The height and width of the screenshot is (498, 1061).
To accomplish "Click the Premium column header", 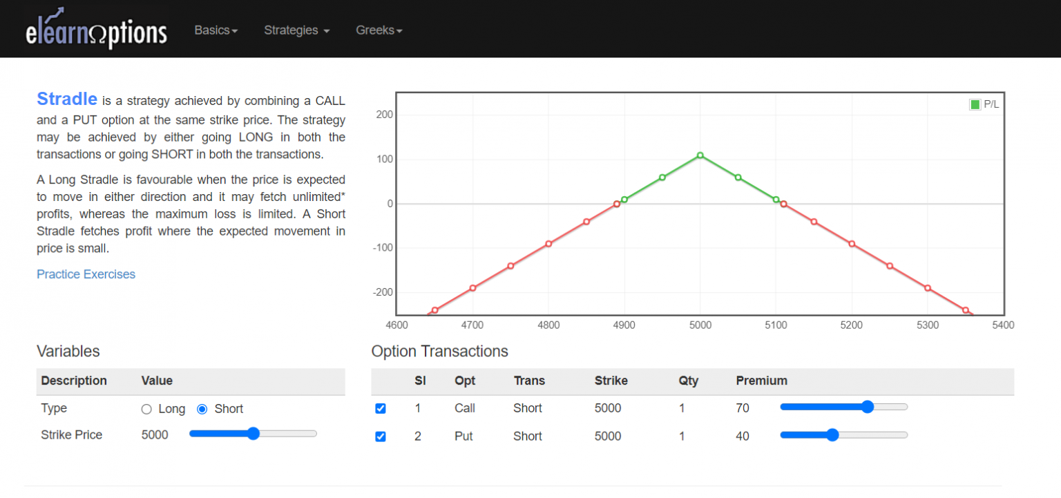I will click(x=761, y=381).
